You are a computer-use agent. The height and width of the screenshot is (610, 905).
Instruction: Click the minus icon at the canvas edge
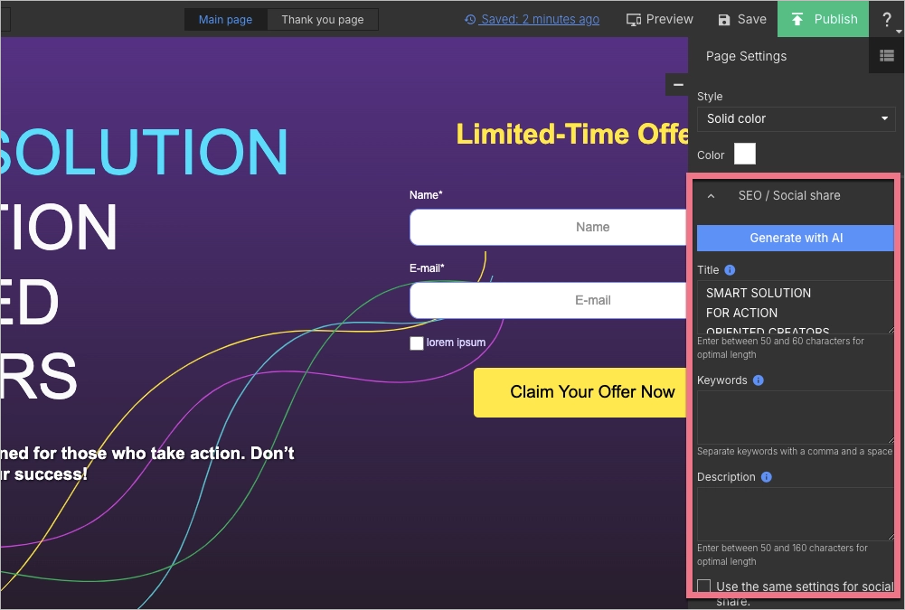678,85
